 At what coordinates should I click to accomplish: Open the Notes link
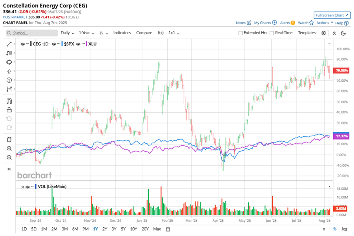(241, 23)
